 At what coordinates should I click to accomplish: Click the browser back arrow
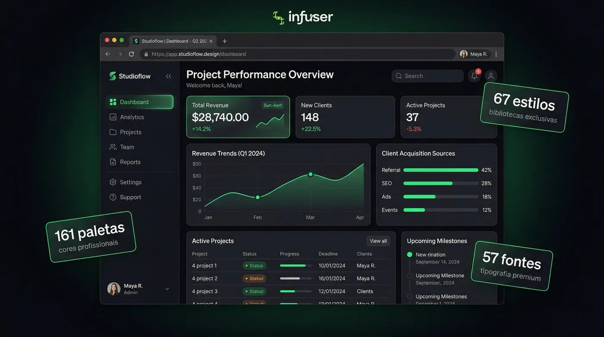(108, 54)
